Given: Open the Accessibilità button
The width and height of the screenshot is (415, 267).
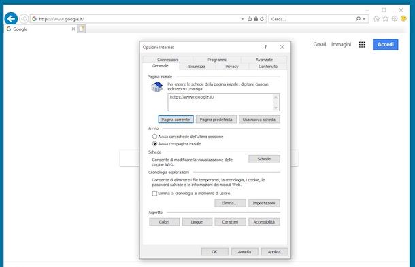Looking at the screenshot, I should (x=264, y=222).
